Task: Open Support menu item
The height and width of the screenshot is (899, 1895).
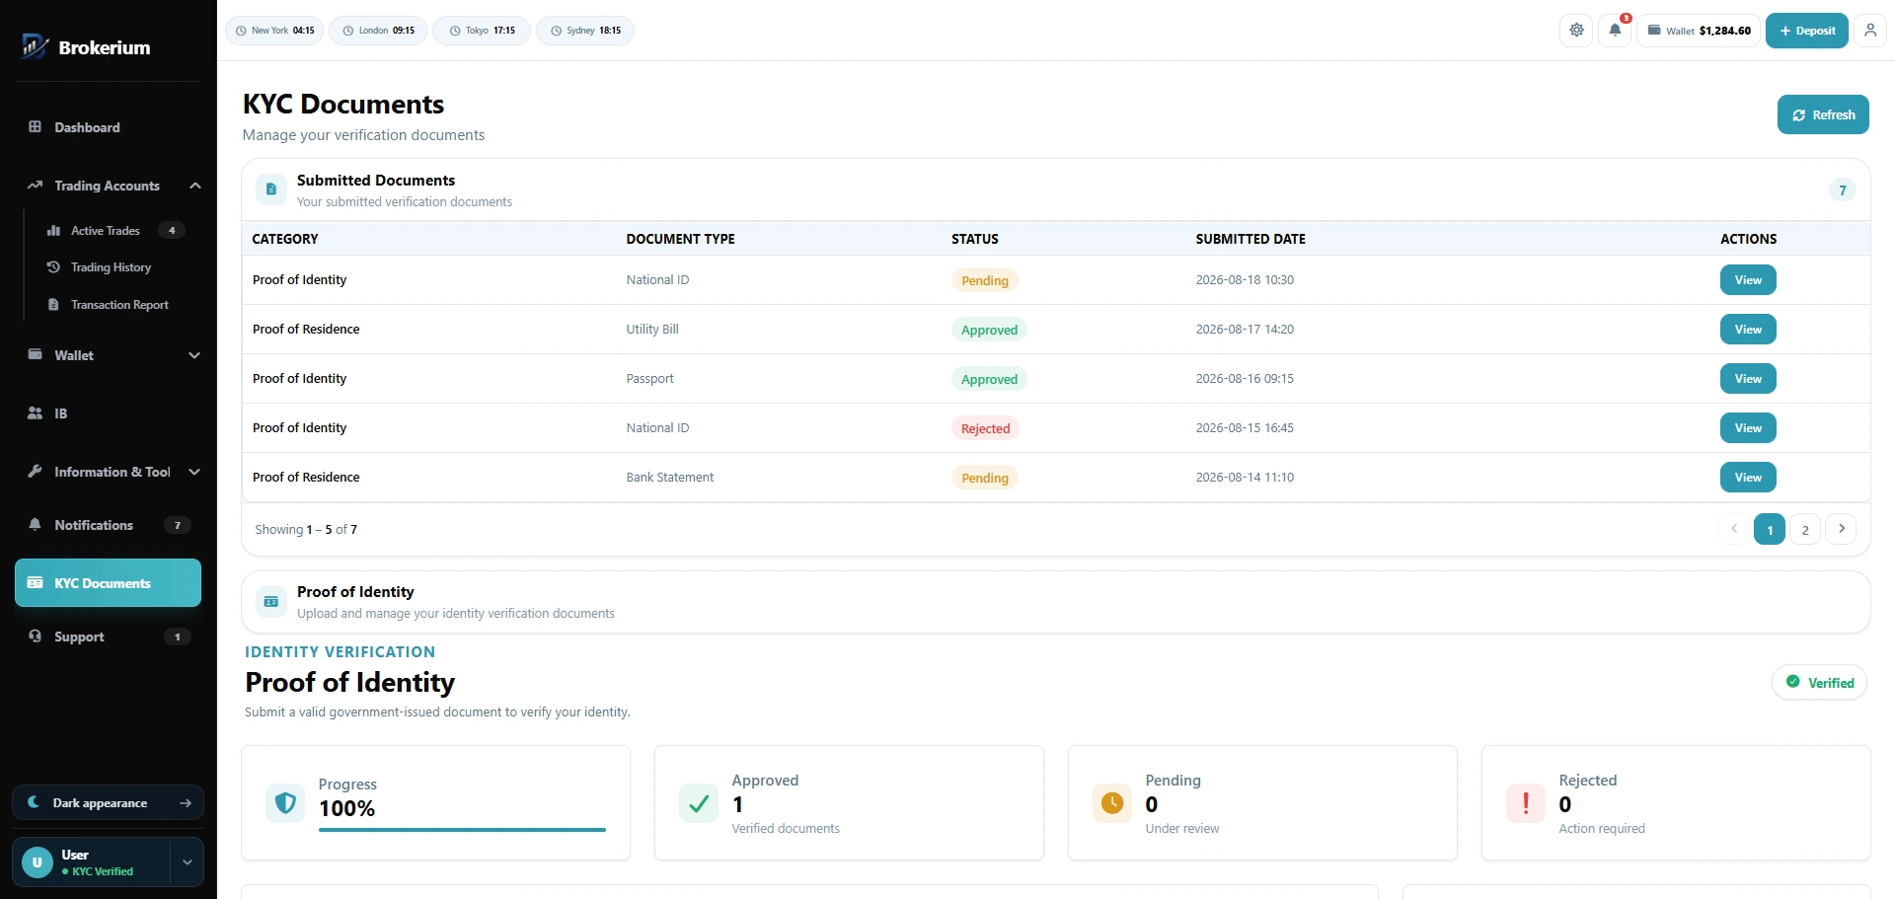Action: pos(109,637)
